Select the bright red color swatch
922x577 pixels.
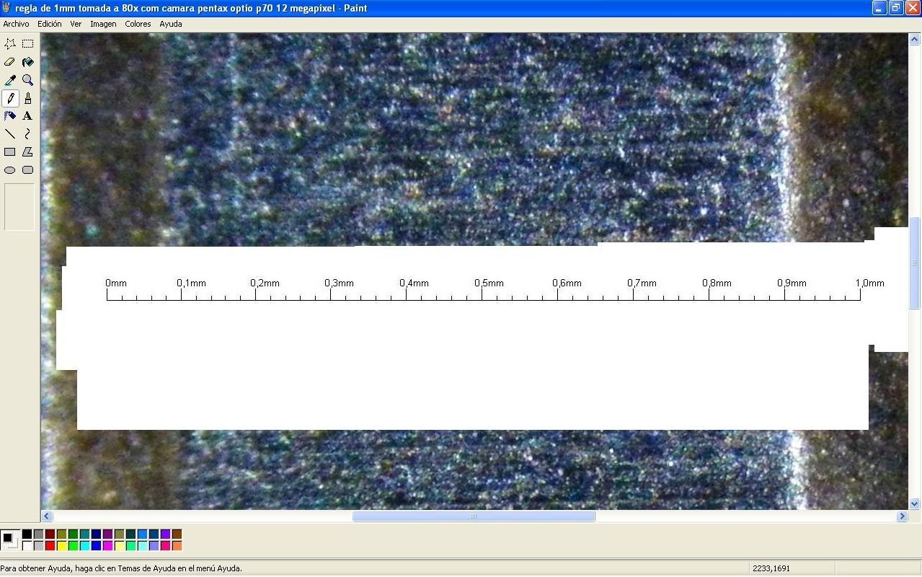pyautogui.click(x=50, y=545)
